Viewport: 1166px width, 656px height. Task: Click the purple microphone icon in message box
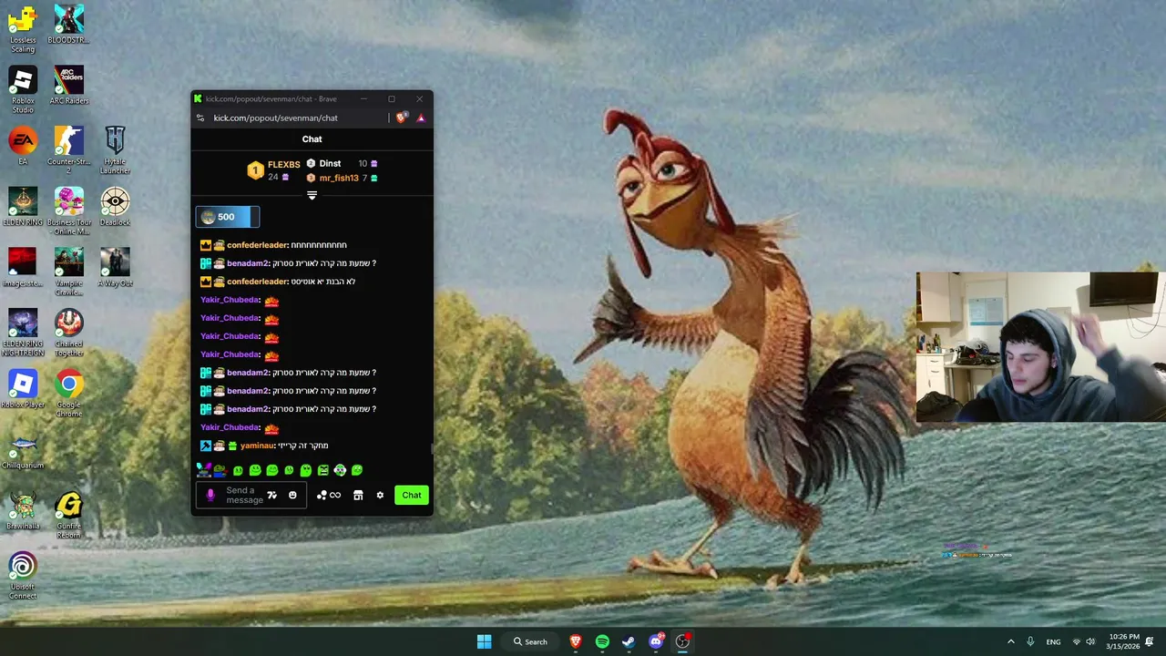pyautogui.click(x=210, y=495)
